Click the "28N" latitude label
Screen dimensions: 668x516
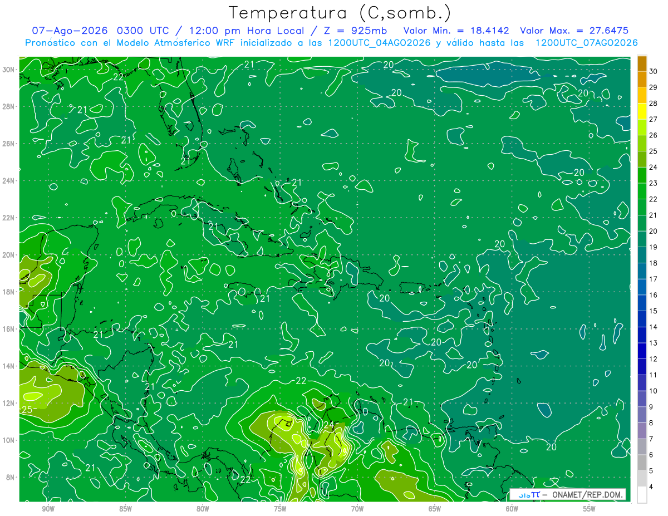9,106
